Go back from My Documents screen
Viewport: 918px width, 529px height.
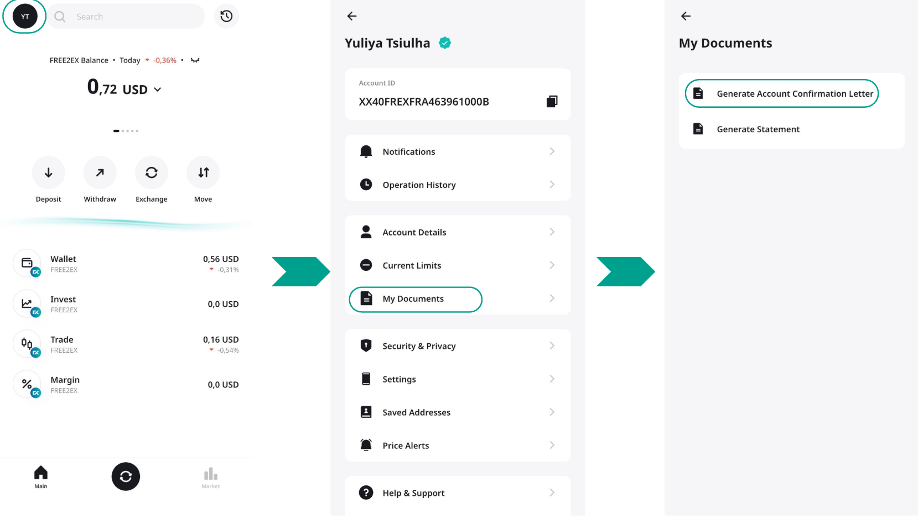[x=686, y=17]
